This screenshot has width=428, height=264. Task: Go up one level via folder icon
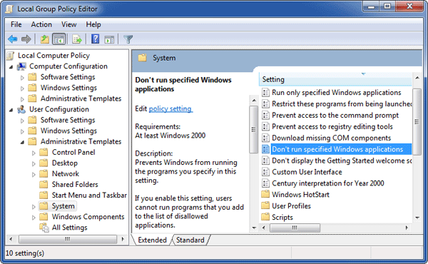(45, 39)
